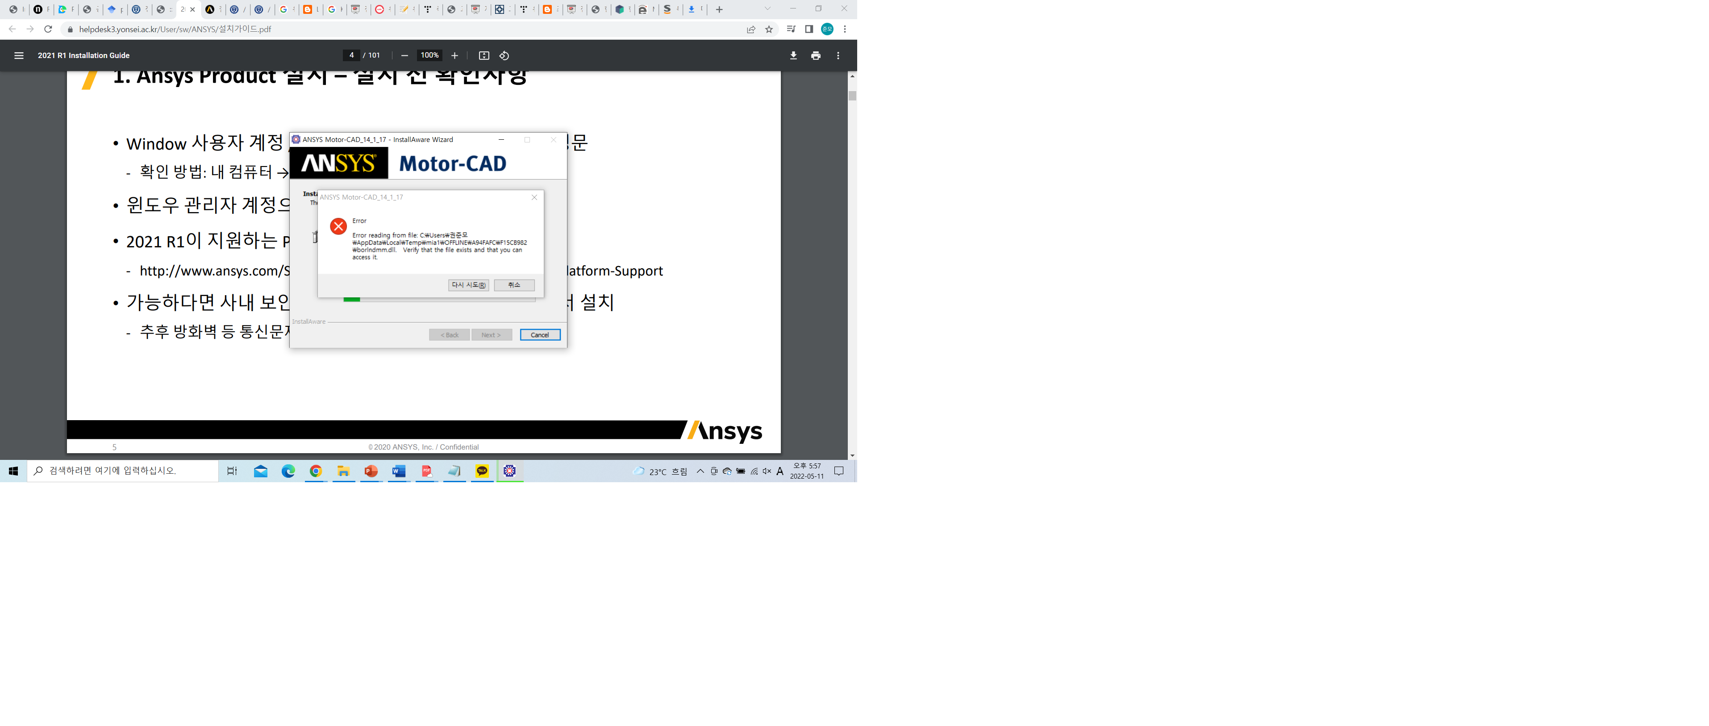Click the PDF document taskbar icon
Viewport: 1709px width, 726px height.
[x=427, y=471]
